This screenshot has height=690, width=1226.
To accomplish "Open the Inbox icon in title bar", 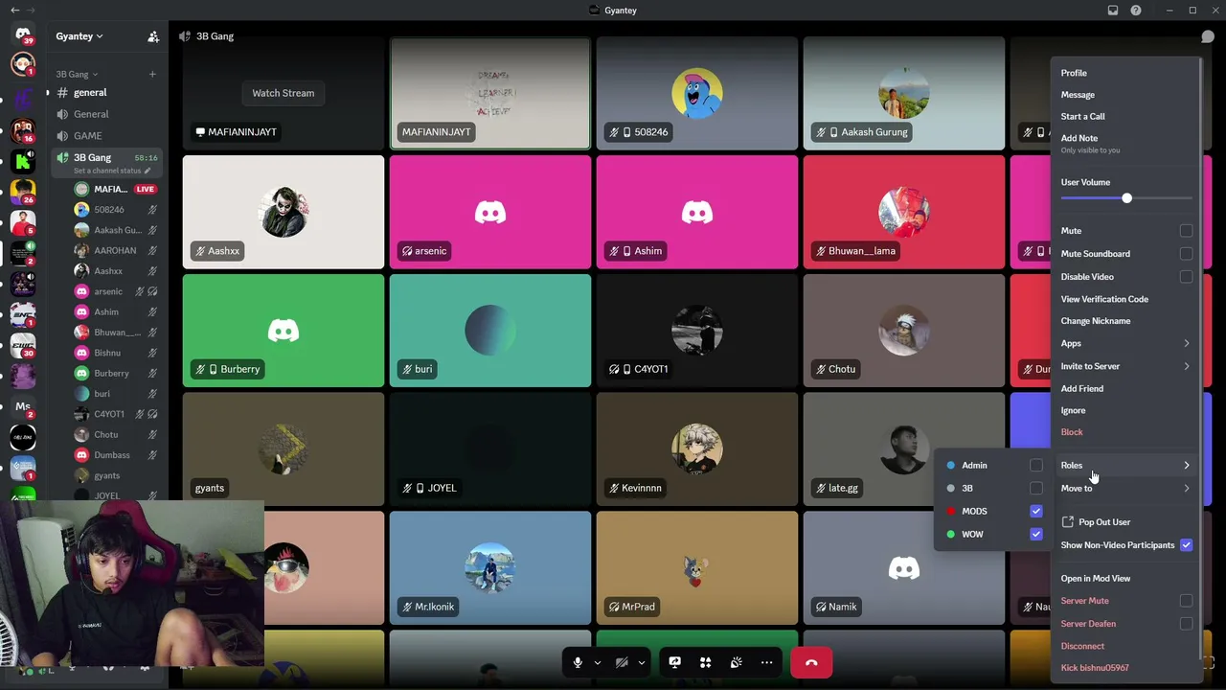I will point(1113,11).
